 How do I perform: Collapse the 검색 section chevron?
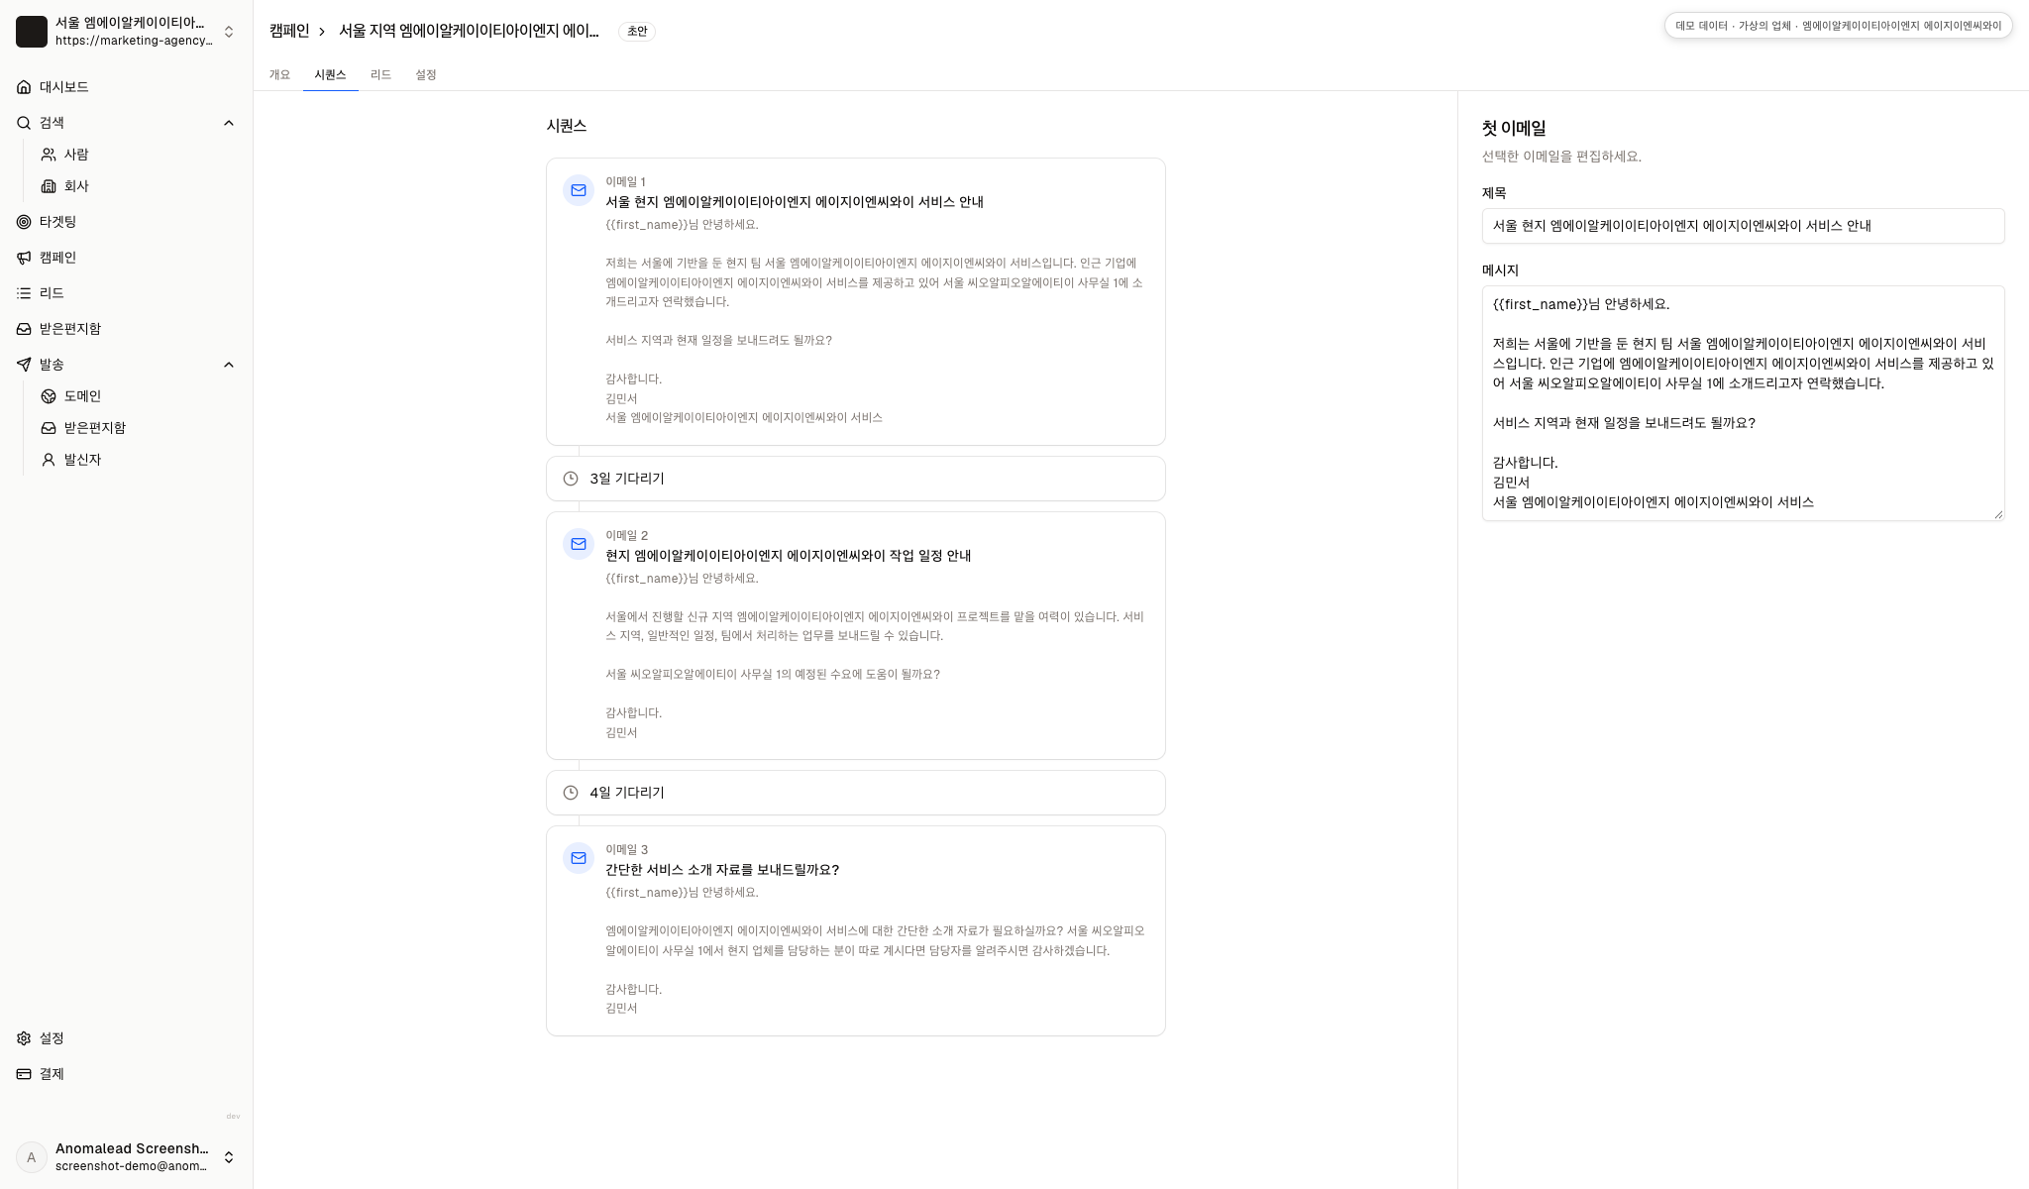tap(229, 123)
